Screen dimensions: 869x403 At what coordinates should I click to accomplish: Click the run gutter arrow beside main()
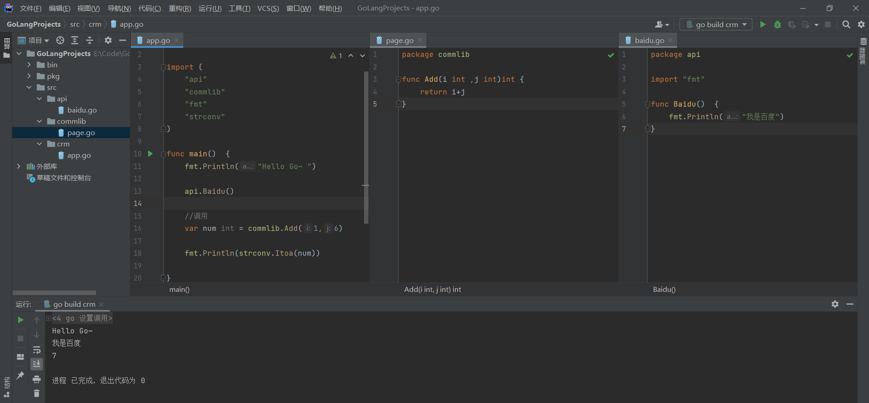(150, 154)
